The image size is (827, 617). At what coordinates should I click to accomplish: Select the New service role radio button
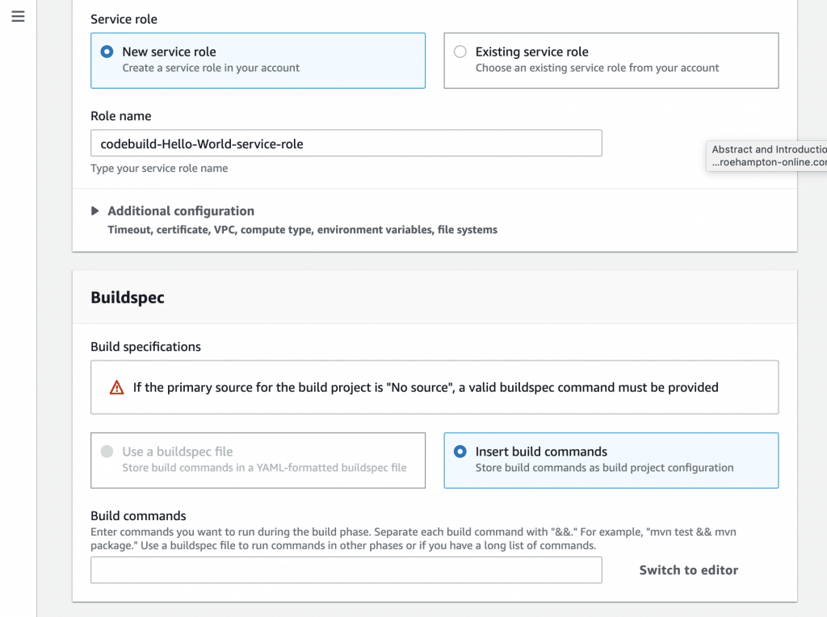(107, 52)
